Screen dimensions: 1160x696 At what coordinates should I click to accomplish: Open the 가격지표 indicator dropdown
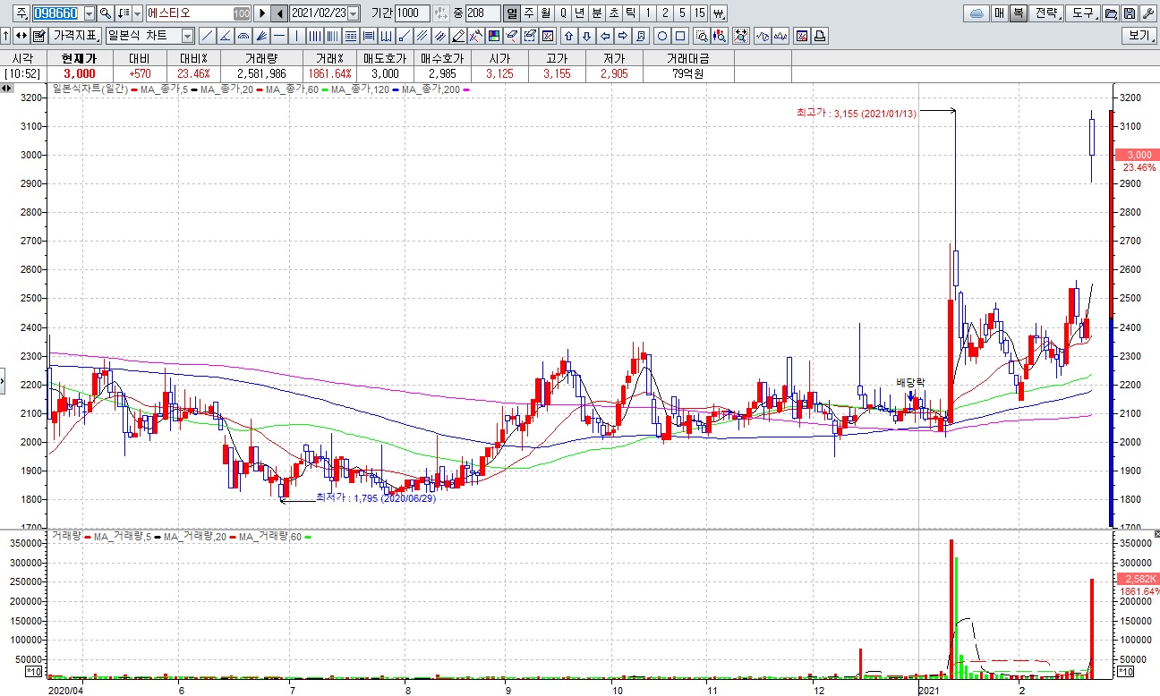[75, 36]
